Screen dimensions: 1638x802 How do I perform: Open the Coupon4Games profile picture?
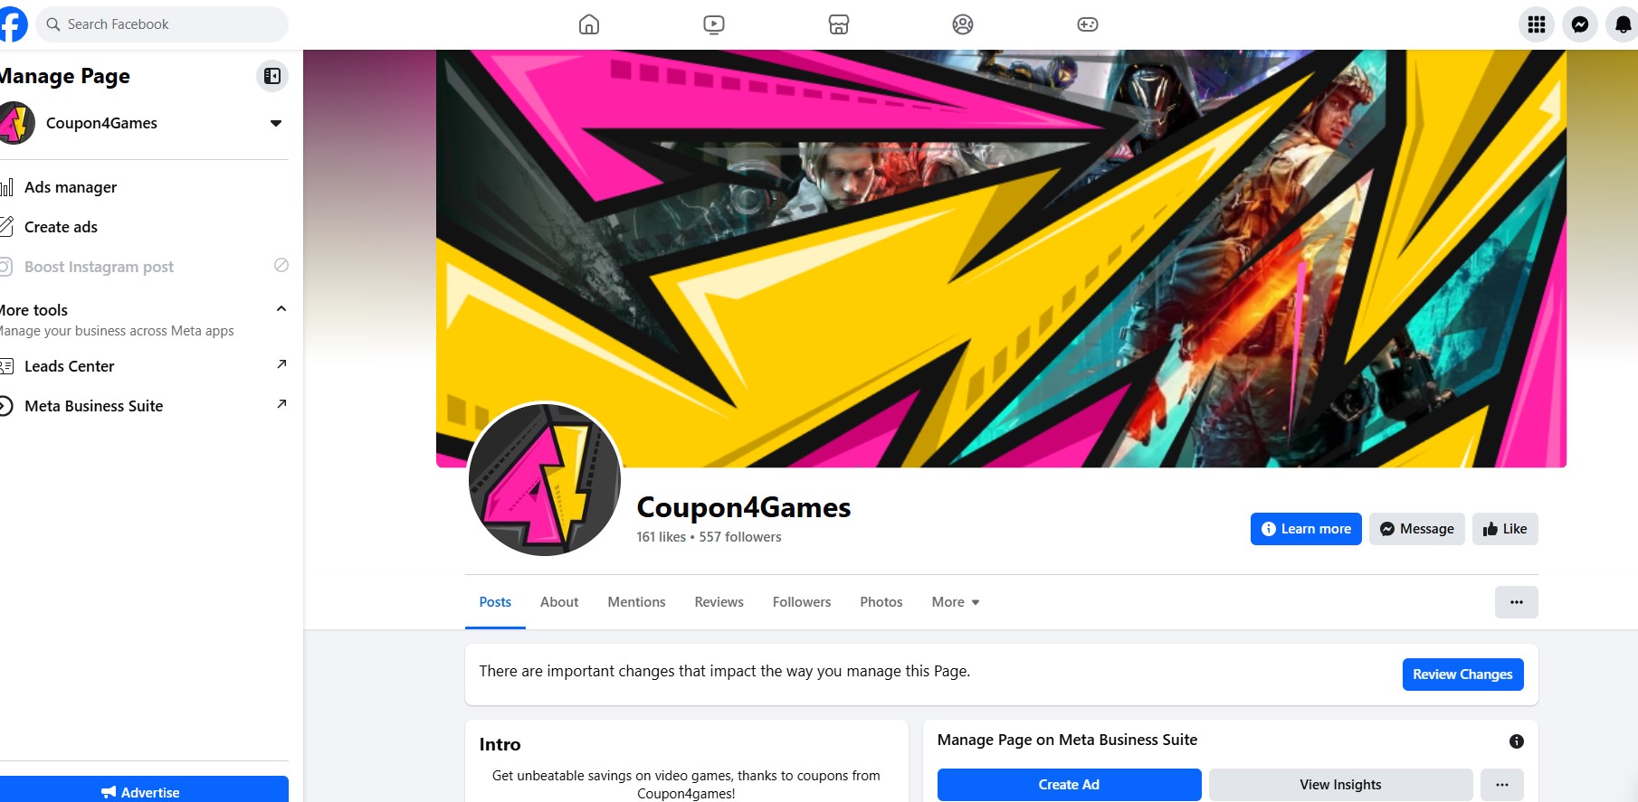coord(545,479)
